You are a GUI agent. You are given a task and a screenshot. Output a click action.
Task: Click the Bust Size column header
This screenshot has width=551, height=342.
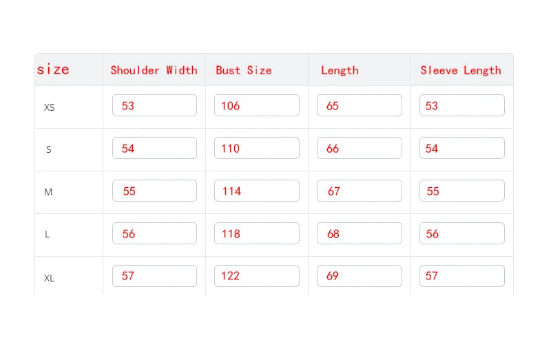click(x=244, y=70)
